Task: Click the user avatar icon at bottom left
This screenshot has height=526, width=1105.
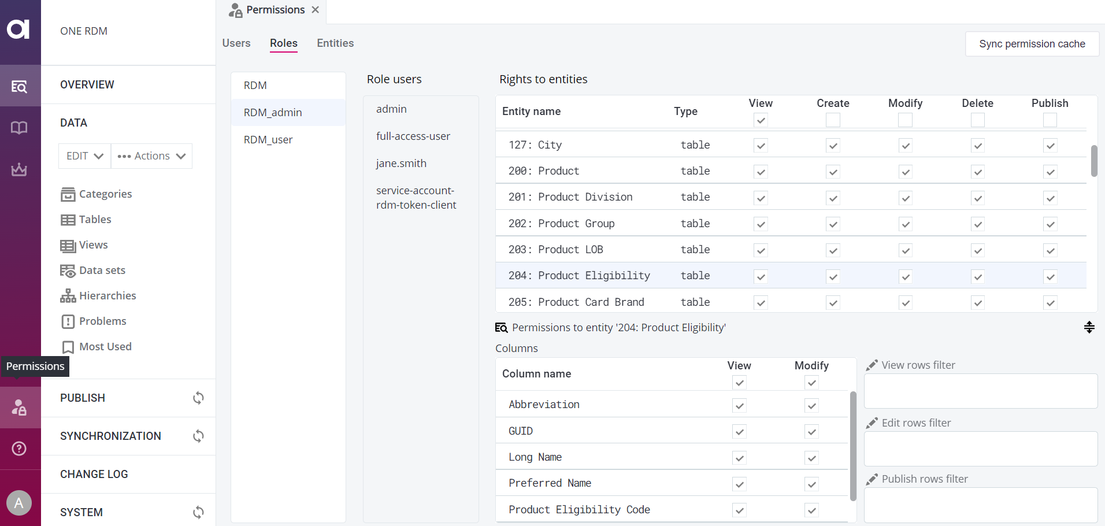Action: coord(19,503)
